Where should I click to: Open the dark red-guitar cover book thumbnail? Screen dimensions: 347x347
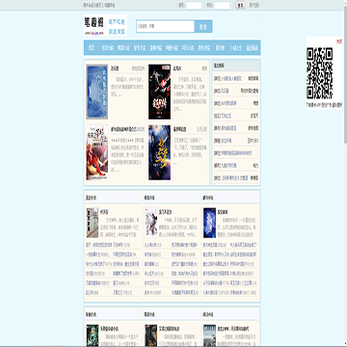[159, 92]
